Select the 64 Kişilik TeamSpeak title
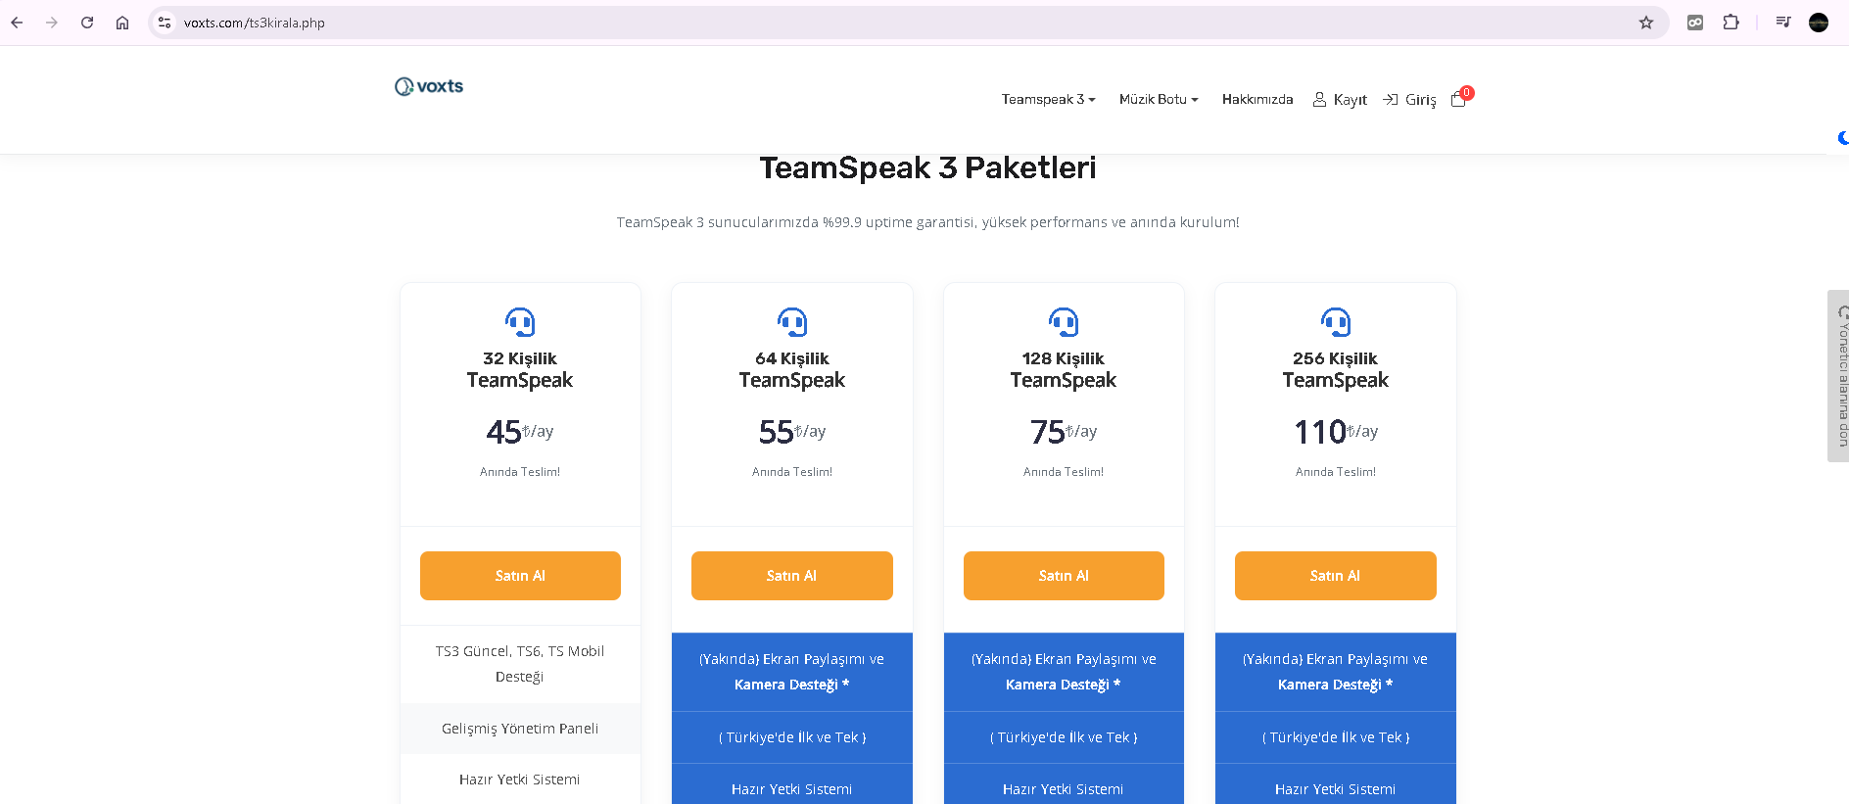 click(792, 369)
